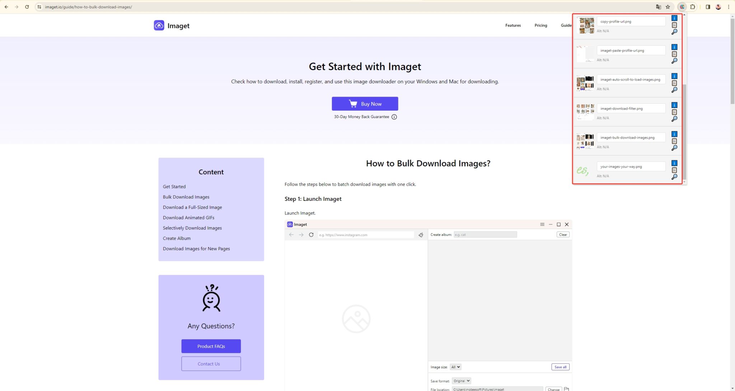Screen dimensions: 735x391
Task: Click the clear-eraser icon beside Imaget's address bar
Action: pos(420,234)
